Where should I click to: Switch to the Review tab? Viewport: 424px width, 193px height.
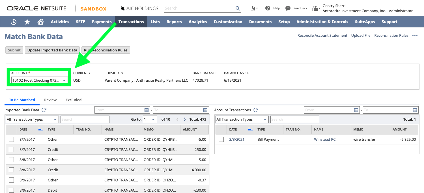point(50,100)
